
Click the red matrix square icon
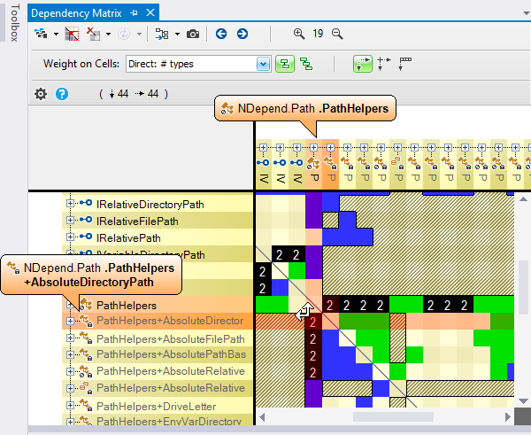point(72,34)
